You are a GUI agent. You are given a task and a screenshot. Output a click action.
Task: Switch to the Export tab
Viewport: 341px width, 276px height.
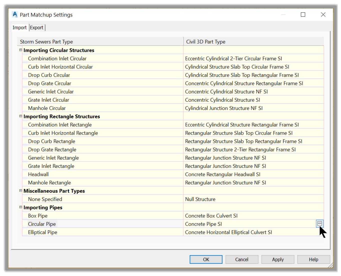(x=37, y=28)
